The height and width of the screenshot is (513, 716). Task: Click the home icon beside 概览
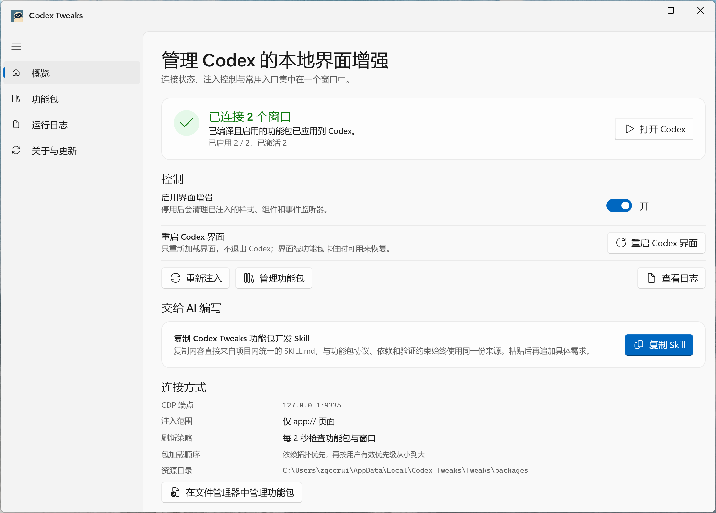16,73
